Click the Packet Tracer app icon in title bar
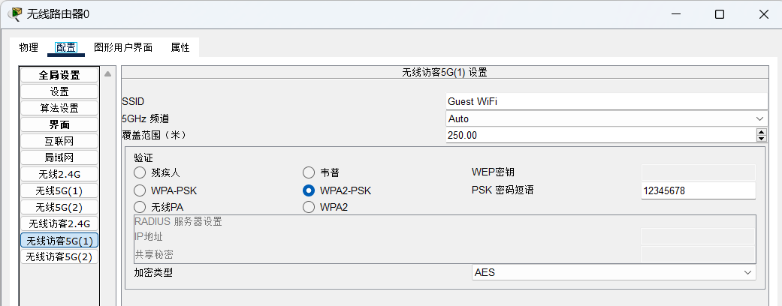Screen dimensions: 782x306 [x=15, y=14]
